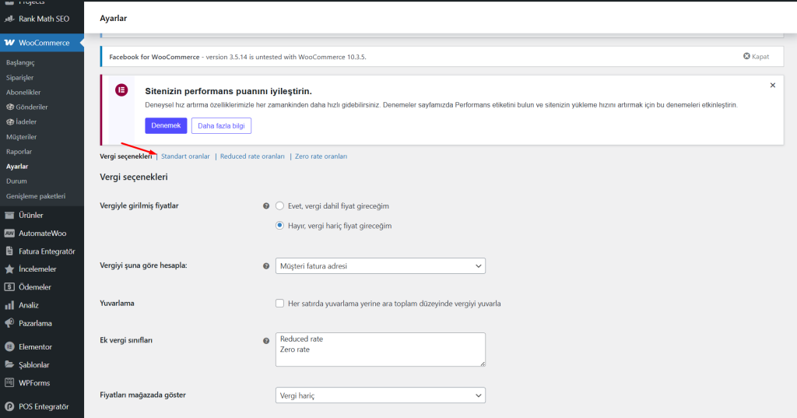Viewport: 797px width, 418px height.
Task: Select 'Evet, vergi dahil fiyat gireceğim' option
Action: tap(280, 206)
